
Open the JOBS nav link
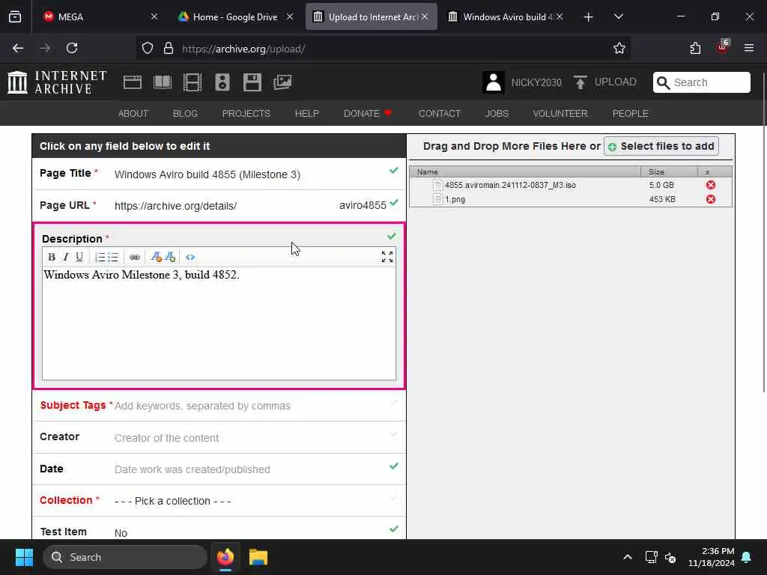click(x=497, y=114)
